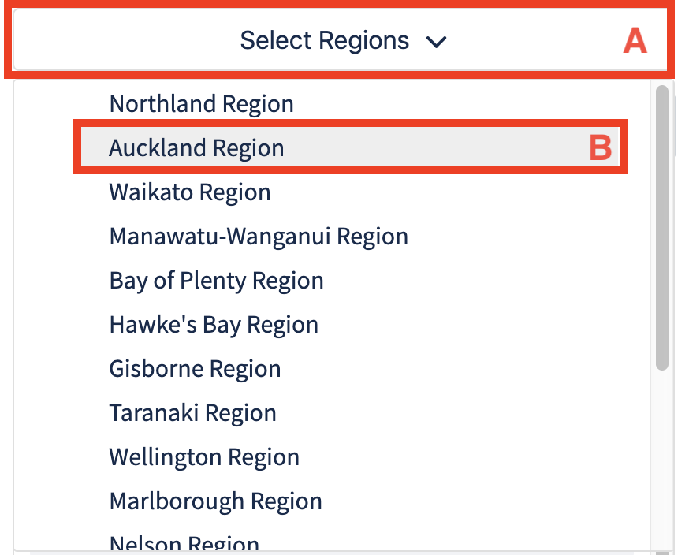Click the region list scrollbar thumb
Image resolution: width=689 pixels, height=555 pixels.
pos(662,227)
